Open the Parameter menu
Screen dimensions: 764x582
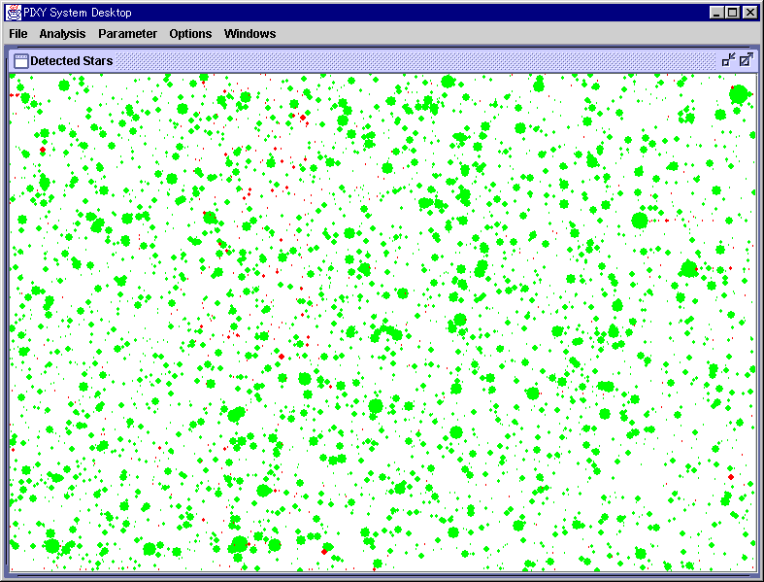pyautogui.click(x=128, y=34)
